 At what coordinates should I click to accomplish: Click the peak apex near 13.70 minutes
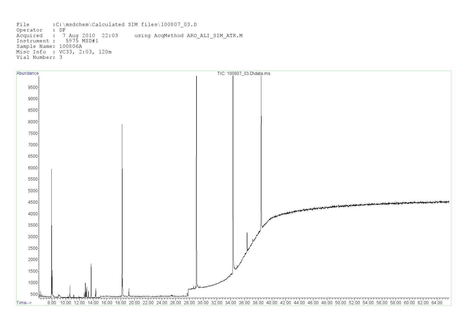pyautogui.click(x=91, y=264)
